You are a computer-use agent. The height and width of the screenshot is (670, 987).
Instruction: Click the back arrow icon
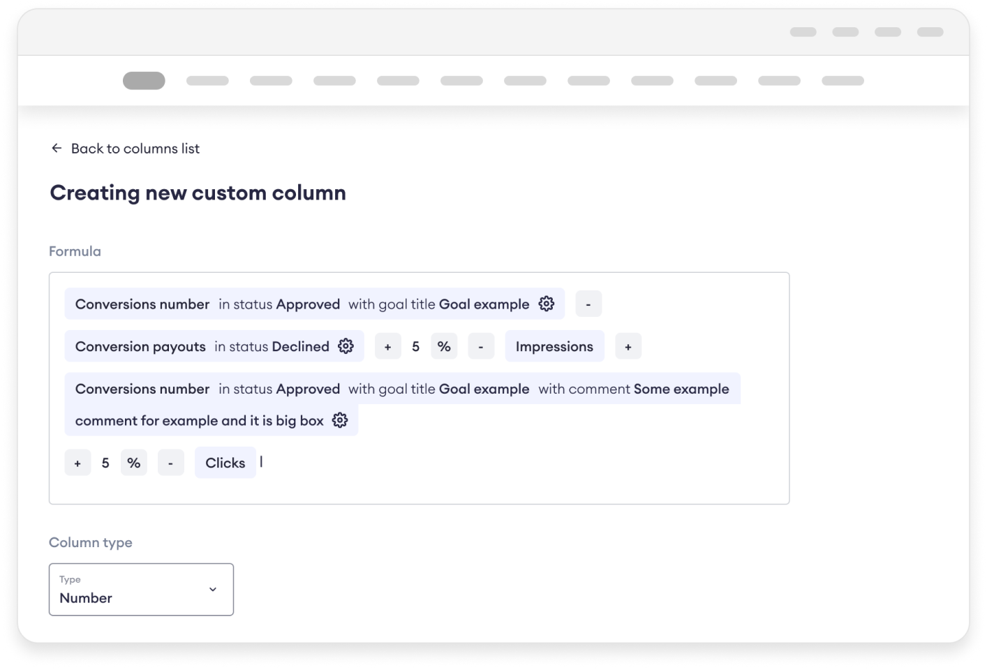[x=57, y=149]
